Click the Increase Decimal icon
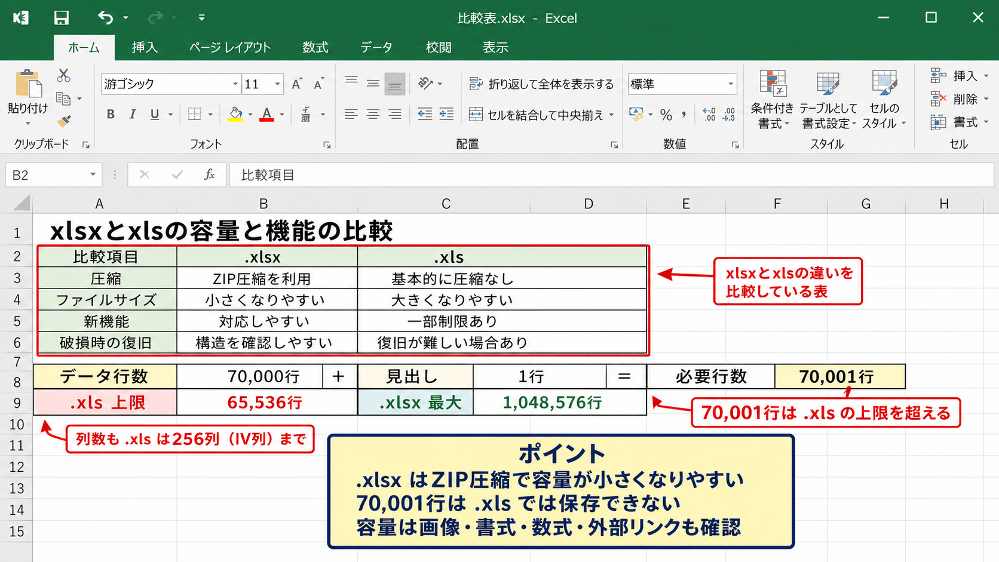Viewport: 999px width, 562px height. (709, 115)
